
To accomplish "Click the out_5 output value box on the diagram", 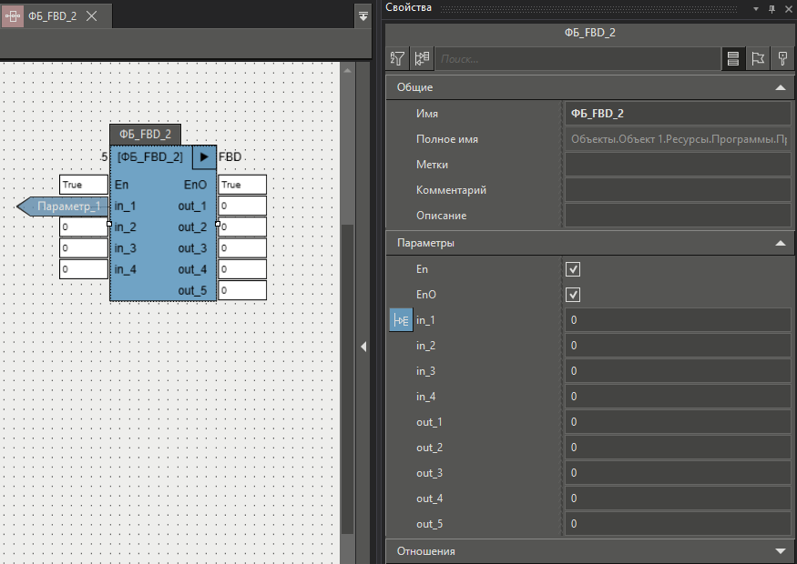I will coord(242,290).
